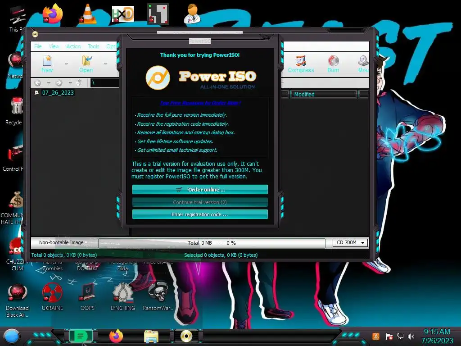Viewport: 461px width, 346px height.
Task: Open the LYNCHING desktop icon
Action: point(123,296)
